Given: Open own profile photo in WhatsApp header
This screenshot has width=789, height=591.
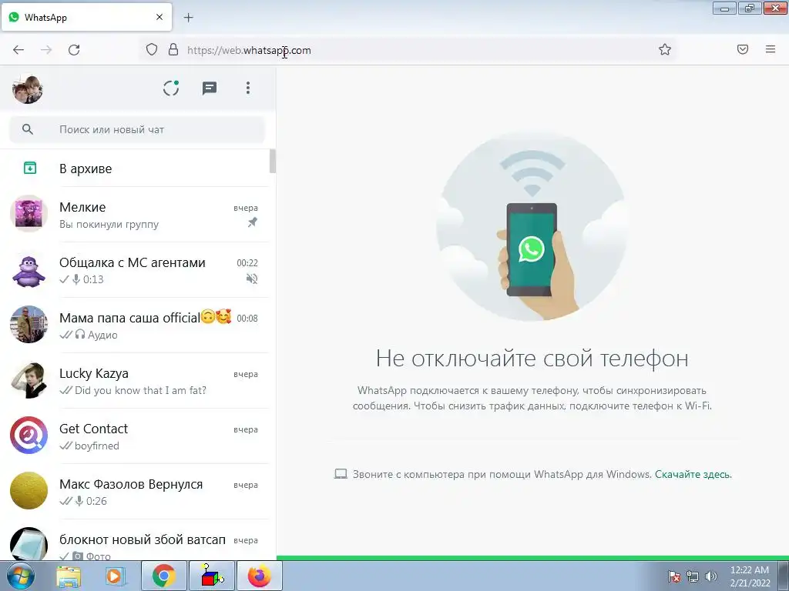Looking at the screenshot, I should [28, 89].
